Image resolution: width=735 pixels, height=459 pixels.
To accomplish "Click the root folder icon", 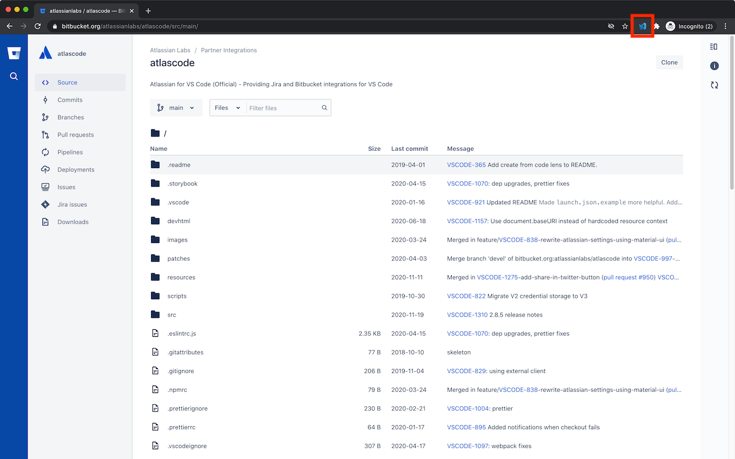I will click(155, 133).
